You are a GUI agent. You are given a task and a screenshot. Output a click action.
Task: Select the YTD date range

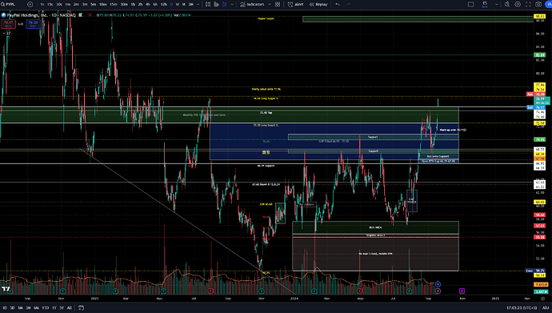46,308
